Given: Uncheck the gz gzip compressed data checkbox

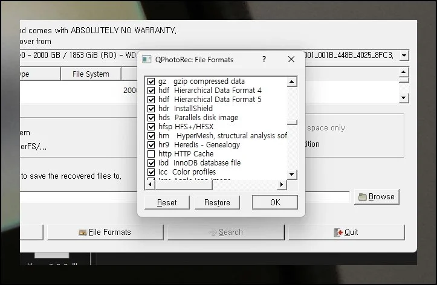Looking at the screenshot, I should click(x=151, y=82).
